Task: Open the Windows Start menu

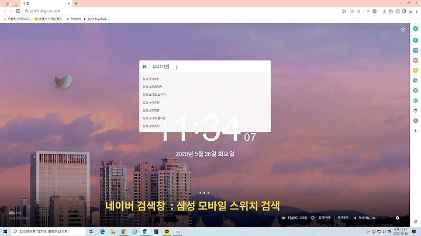Action: (x=5, y=231)
